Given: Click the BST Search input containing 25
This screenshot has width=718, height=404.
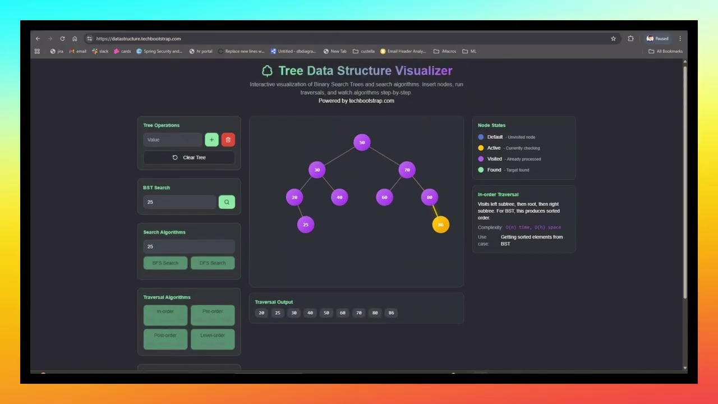Looking at the screenshot, I should (x=179, y=202).
